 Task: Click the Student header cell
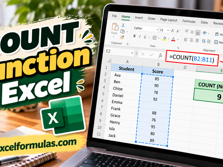coord(127,69)
